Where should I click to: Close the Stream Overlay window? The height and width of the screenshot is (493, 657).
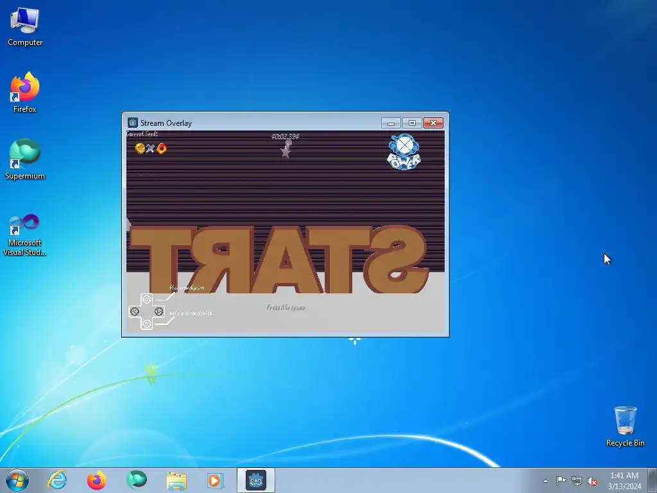(x=433, y=123)
